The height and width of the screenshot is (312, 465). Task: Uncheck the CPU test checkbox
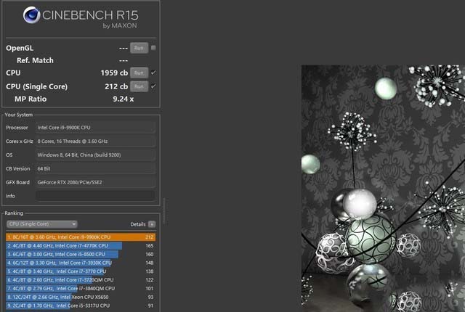[153, 73]
